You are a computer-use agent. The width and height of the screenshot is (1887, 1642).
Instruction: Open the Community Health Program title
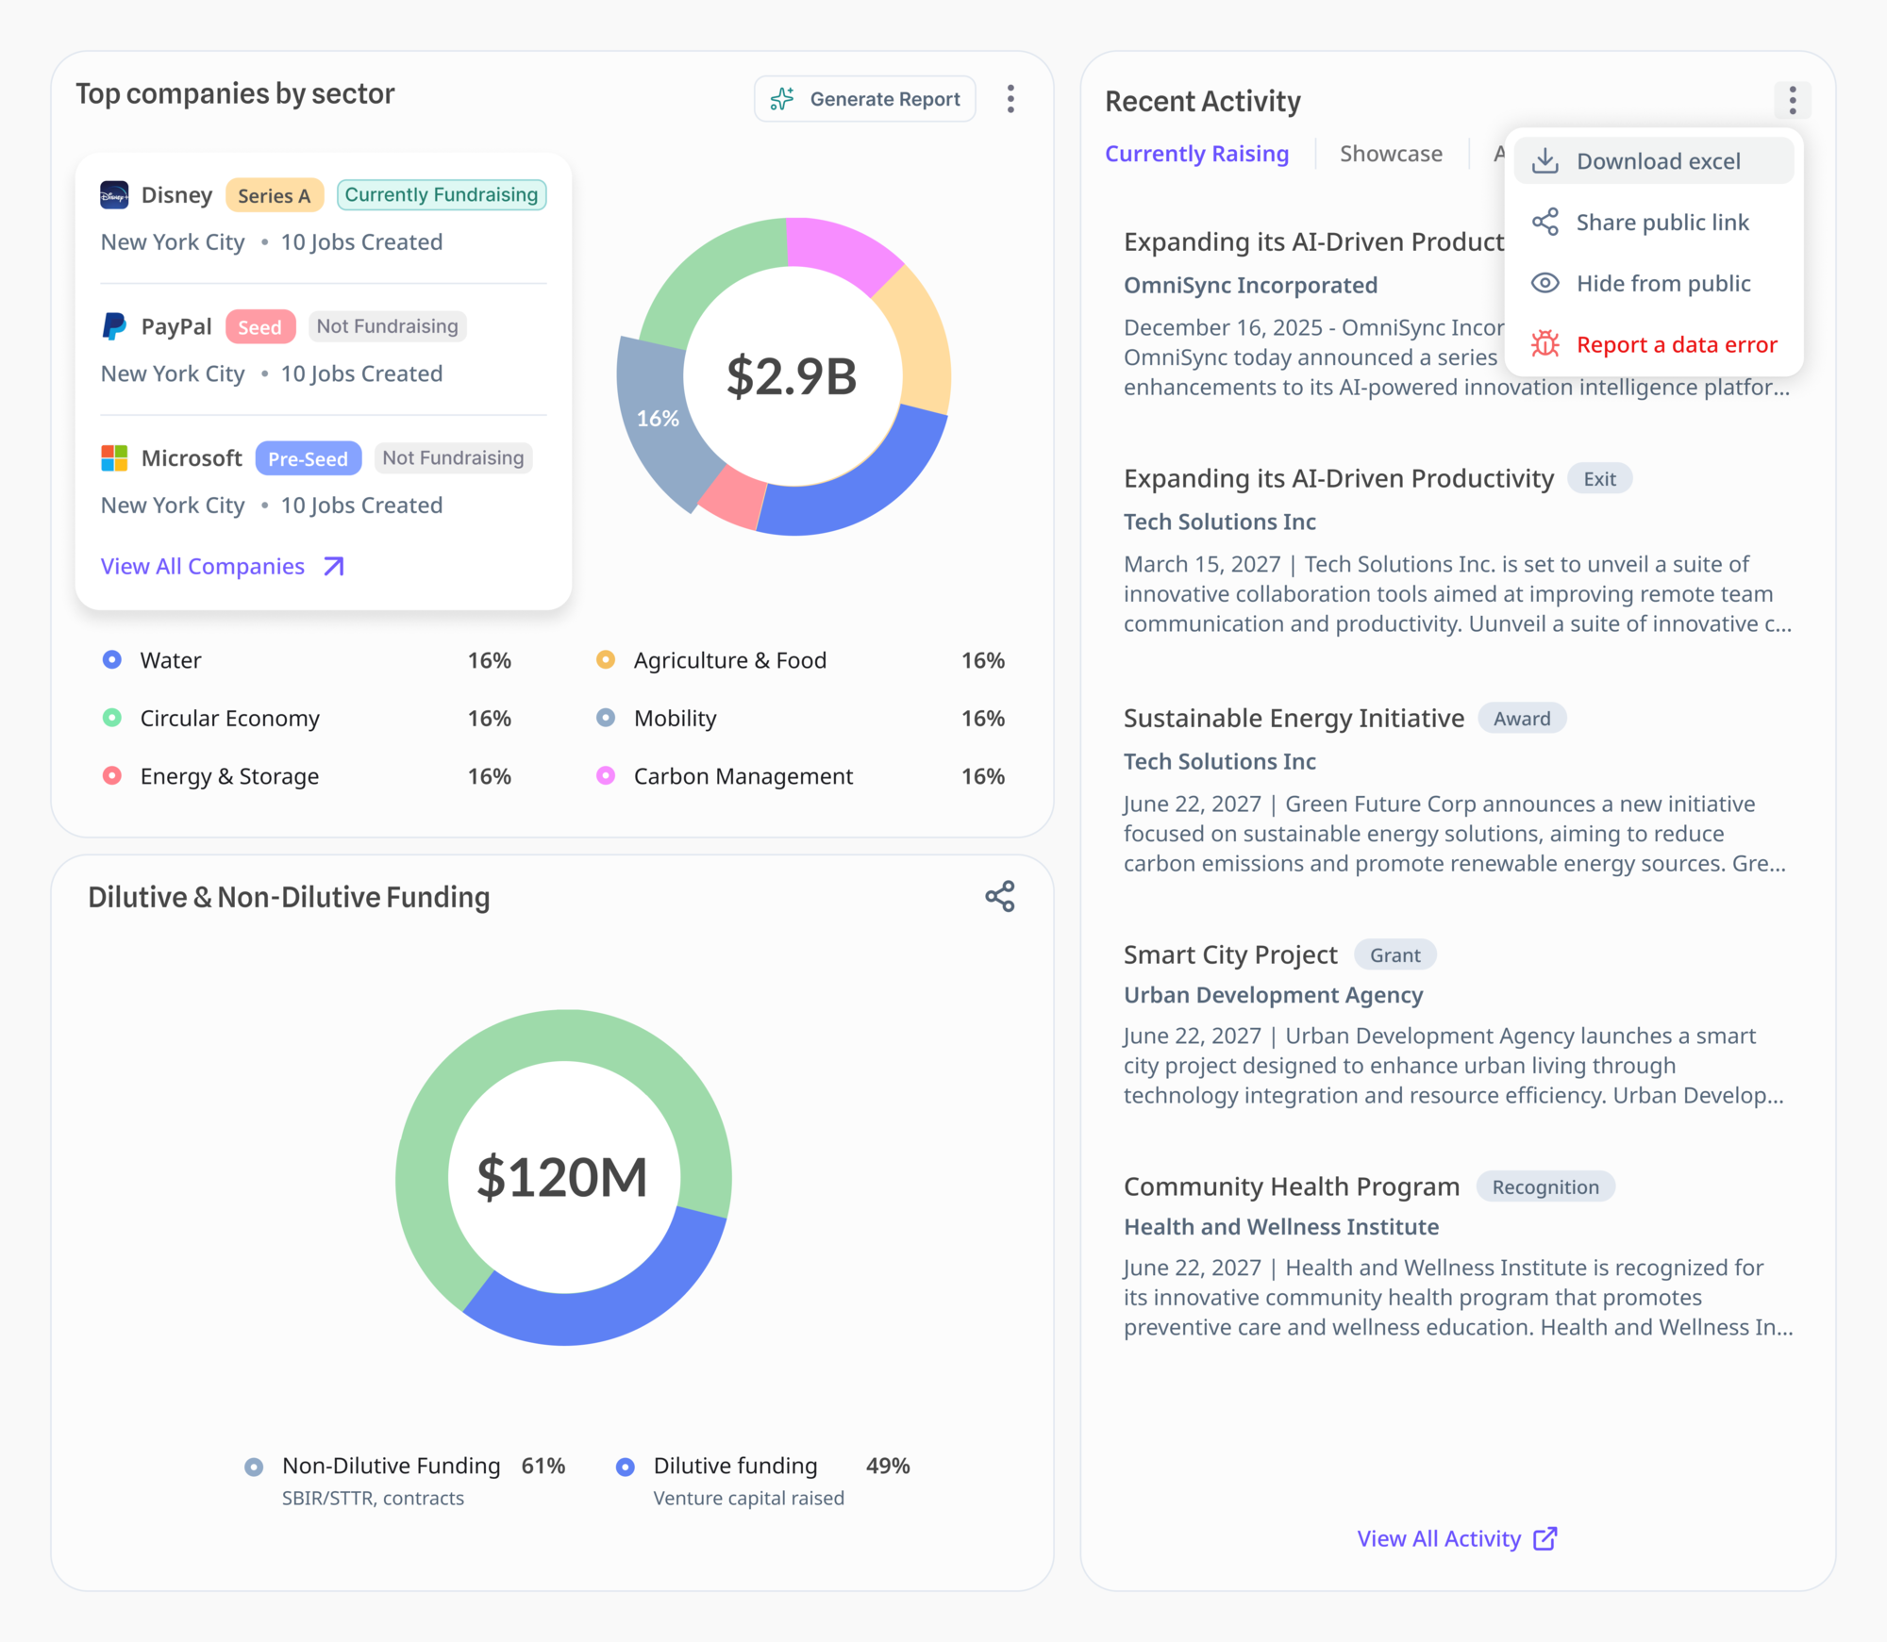[x=1292, y=1187]
